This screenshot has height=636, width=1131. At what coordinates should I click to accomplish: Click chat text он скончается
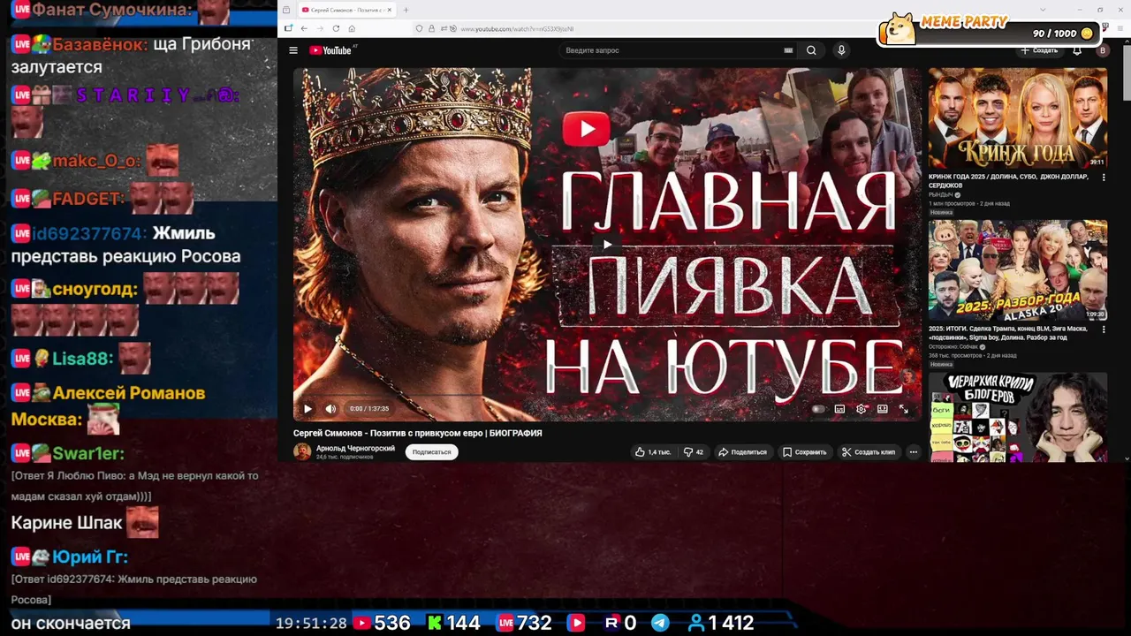click(x=71, y=623)
